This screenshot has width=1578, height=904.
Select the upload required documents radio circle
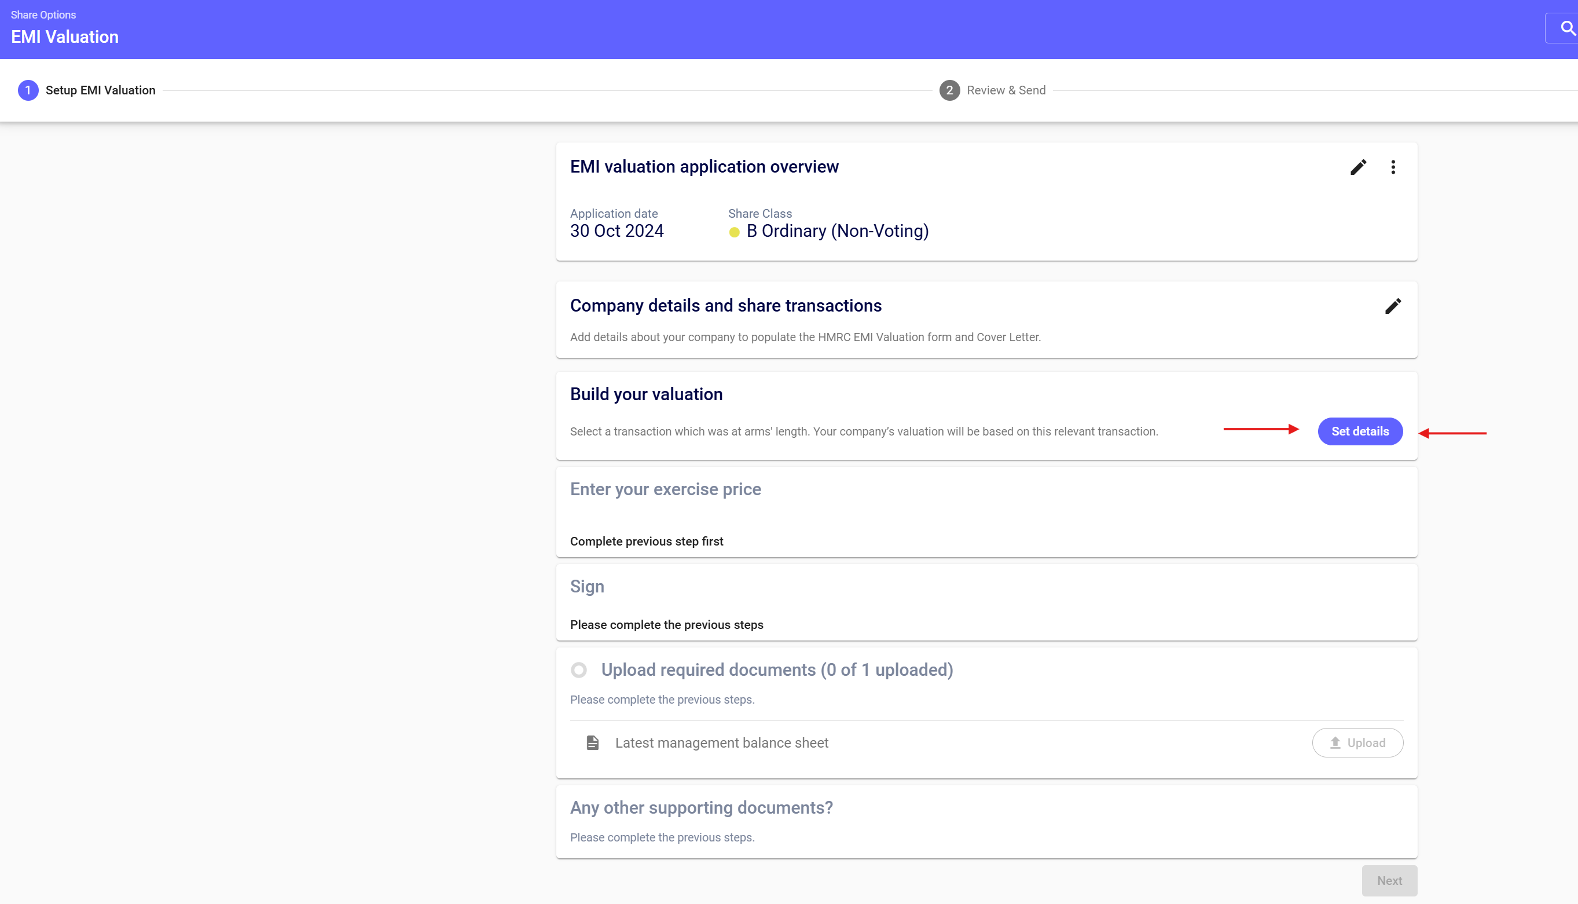(x=578, y=670)
